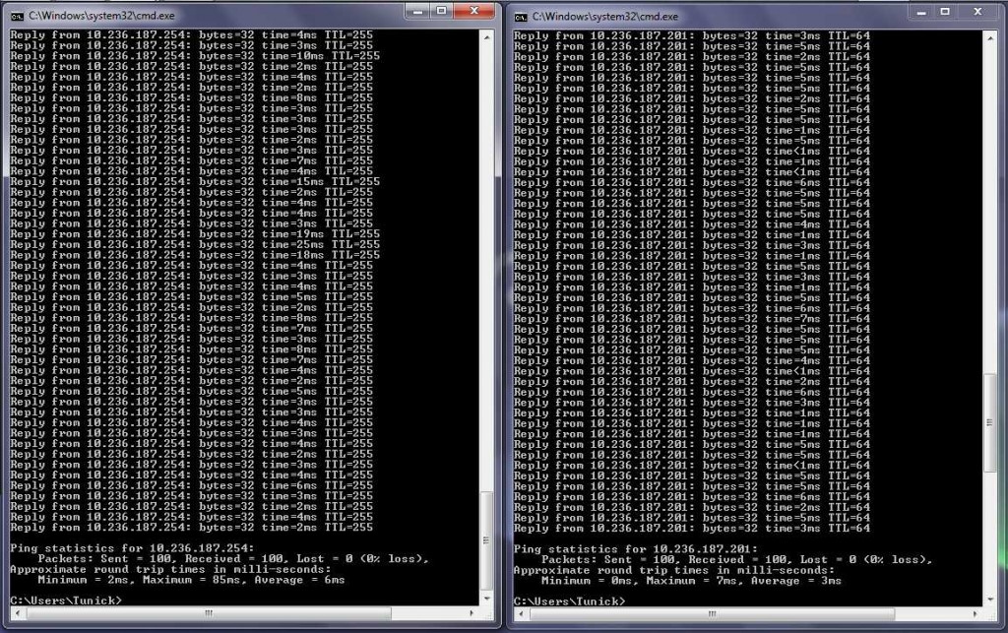
Task: Click the up arrow of the right window's vertical scrollbar
Action: tap(990, 38)
